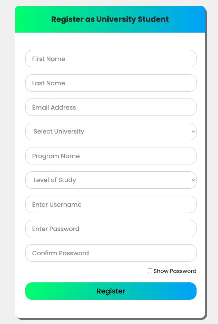218x324 pixels.
Task: Click the First Name placeholder text
Action: click(x=48, y=59)
